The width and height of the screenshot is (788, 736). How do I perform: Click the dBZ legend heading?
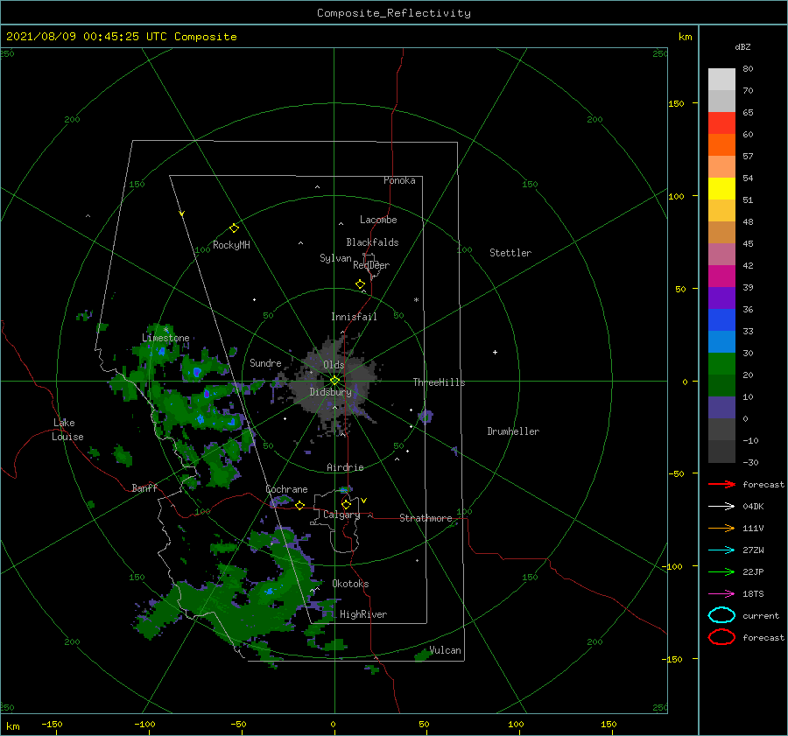pos(742,47)
